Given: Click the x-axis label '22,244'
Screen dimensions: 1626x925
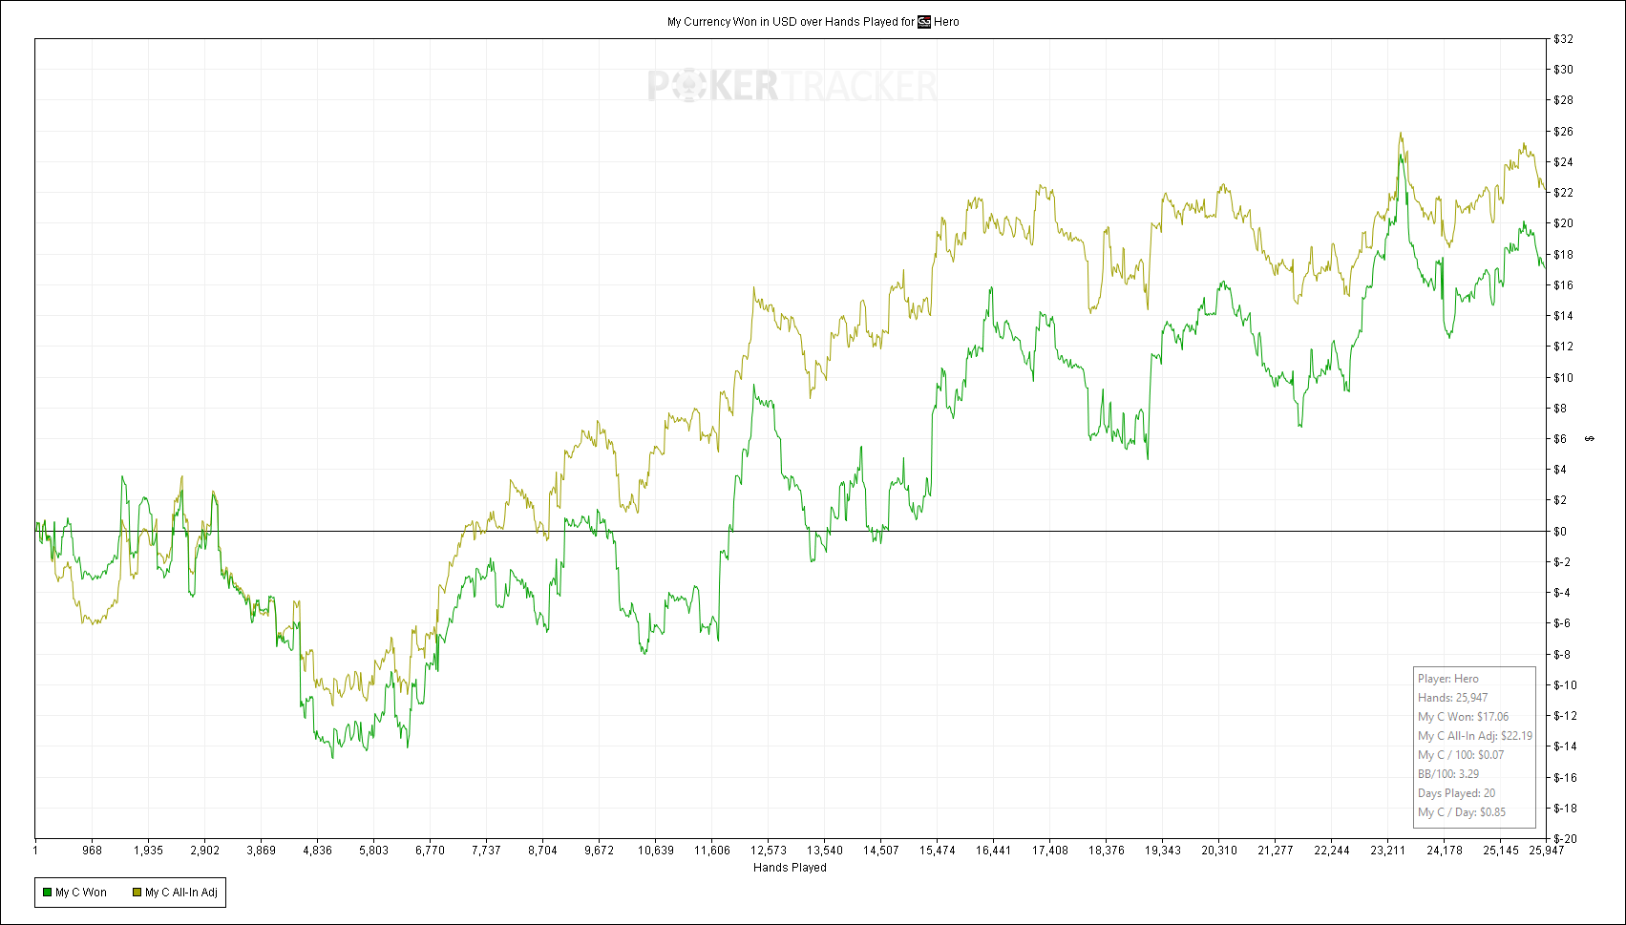Looking at the screenshot, I should click(x=1331, y=851).
